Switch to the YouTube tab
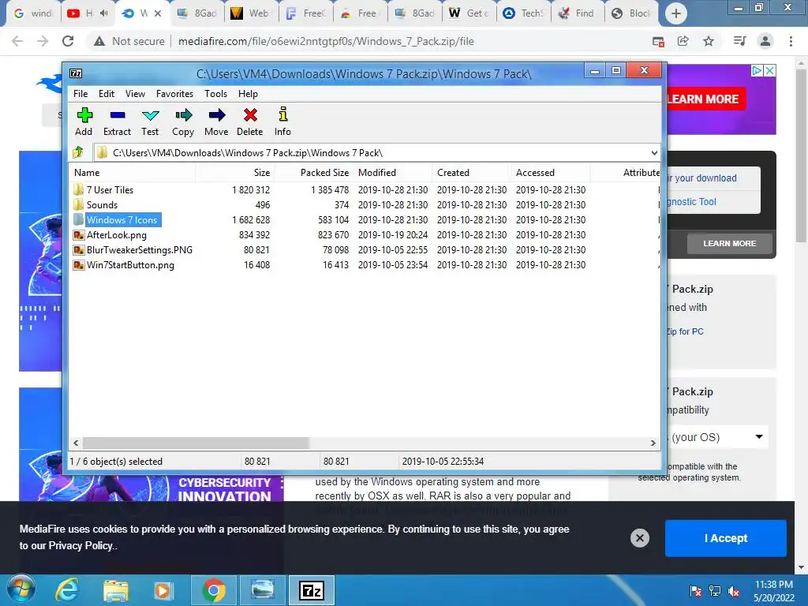 [x=87, y=13]
